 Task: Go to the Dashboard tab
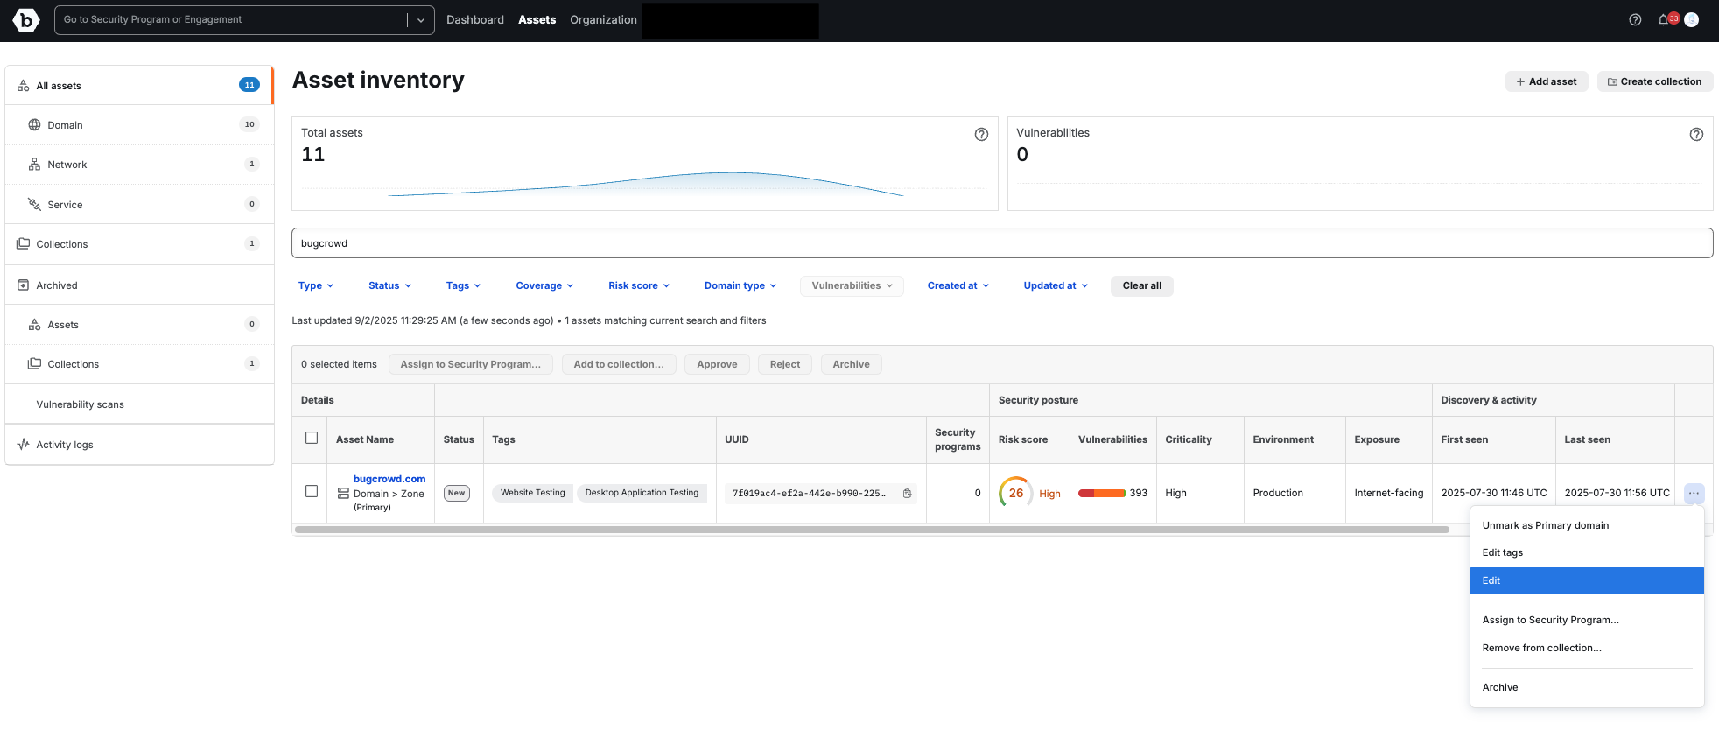pos(475,19)
